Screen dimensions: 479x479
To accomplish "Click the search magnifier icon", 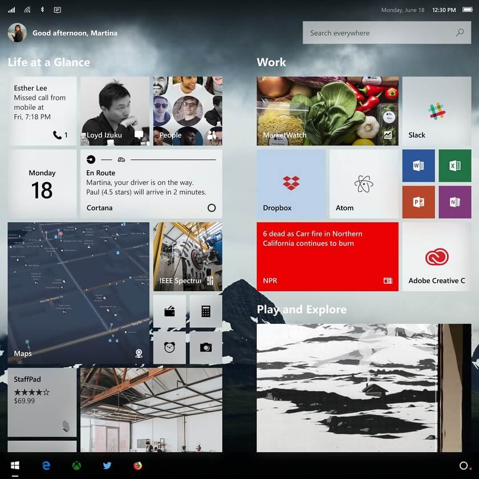I will pos(460,33).
